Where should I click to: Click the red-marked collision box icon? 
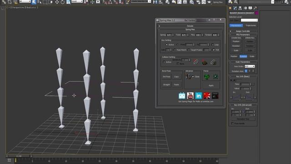coord(205,62)
